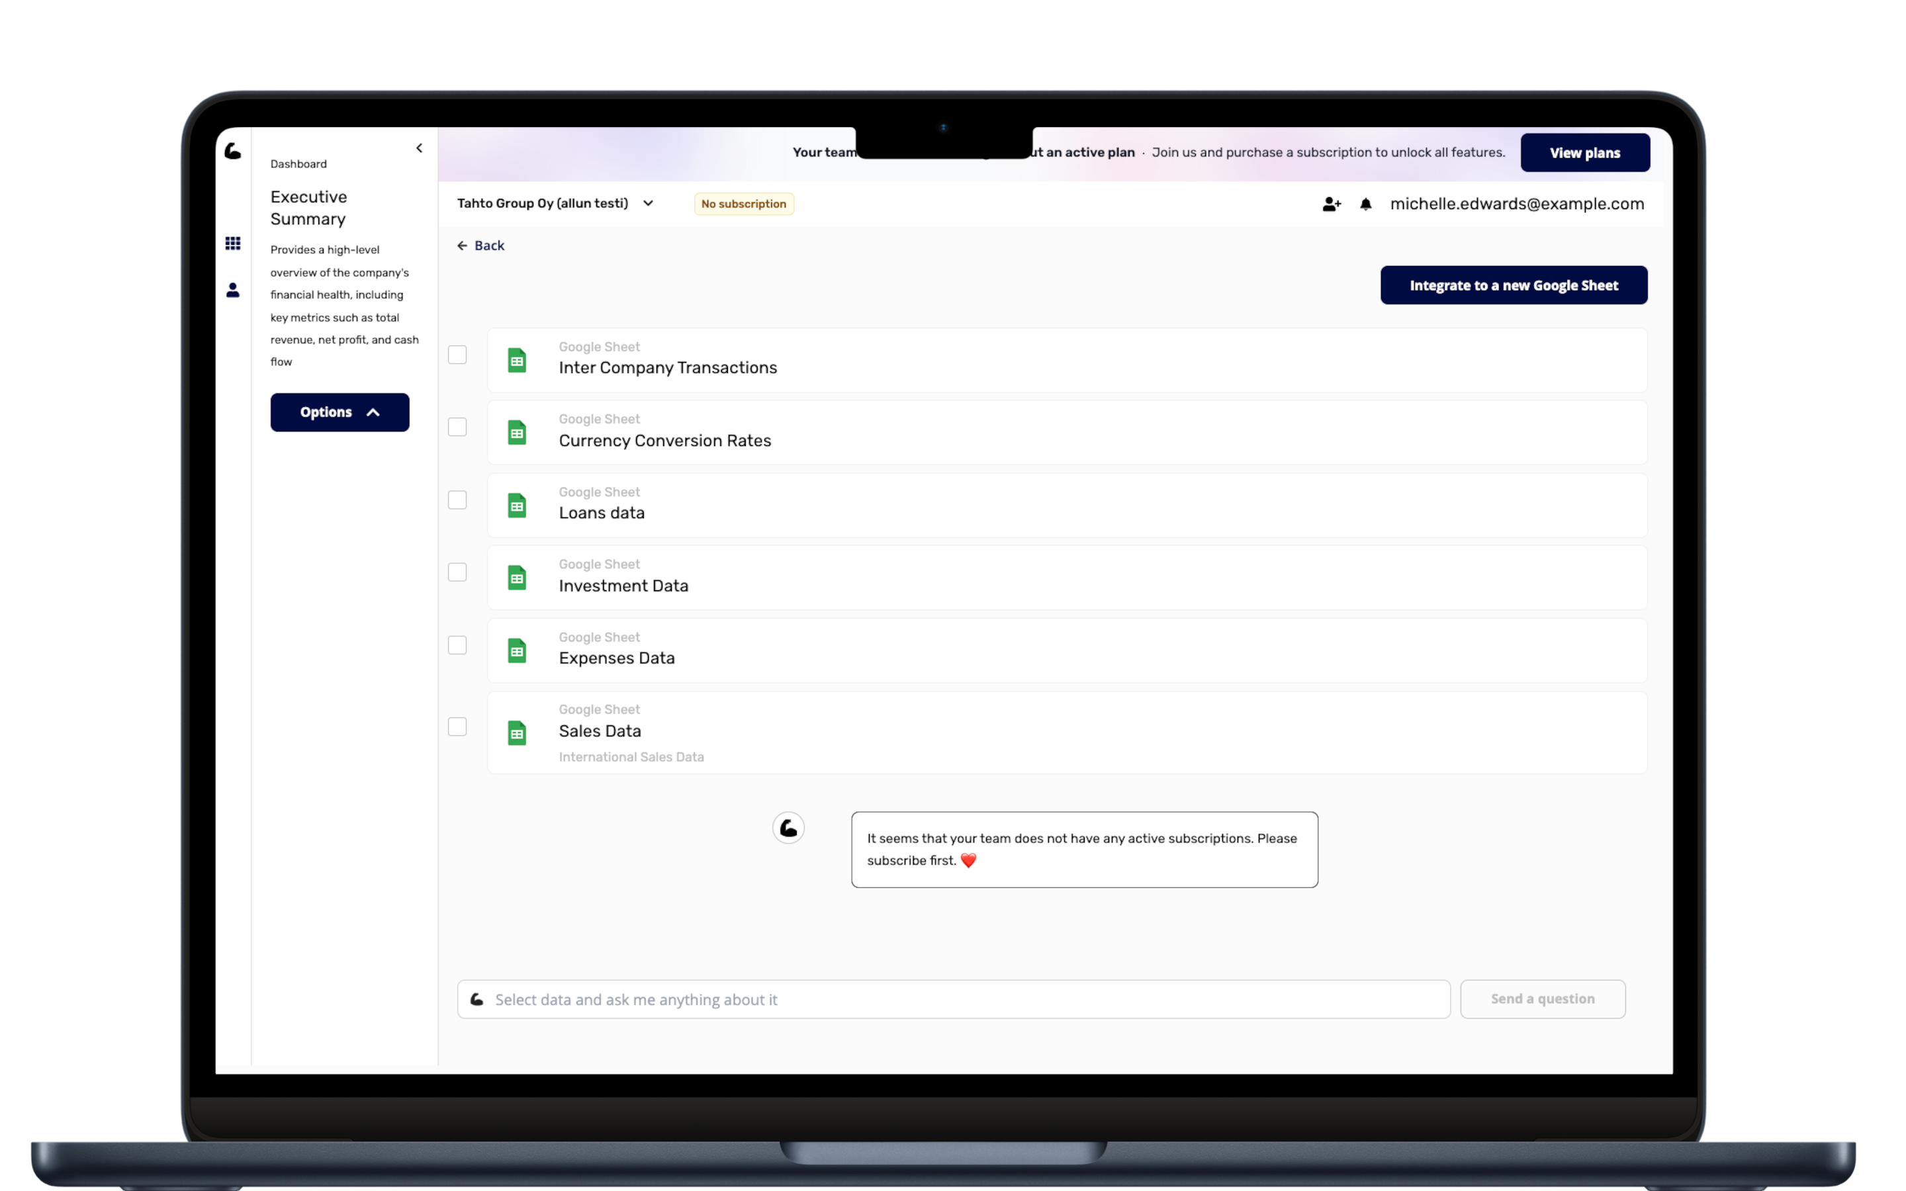Open Currency Conversion Rates row
The image size is (1906, 1191).
click(x=1067, y=433)
